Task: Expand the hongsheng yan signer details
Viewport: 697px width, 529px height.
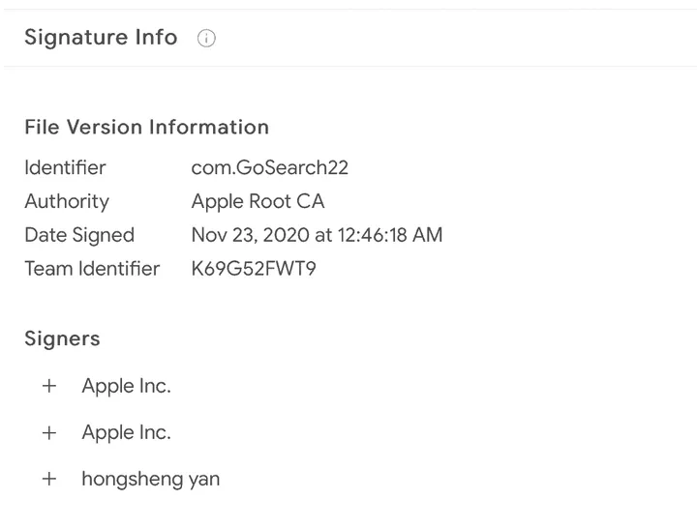Action: [x=49, y=479]
